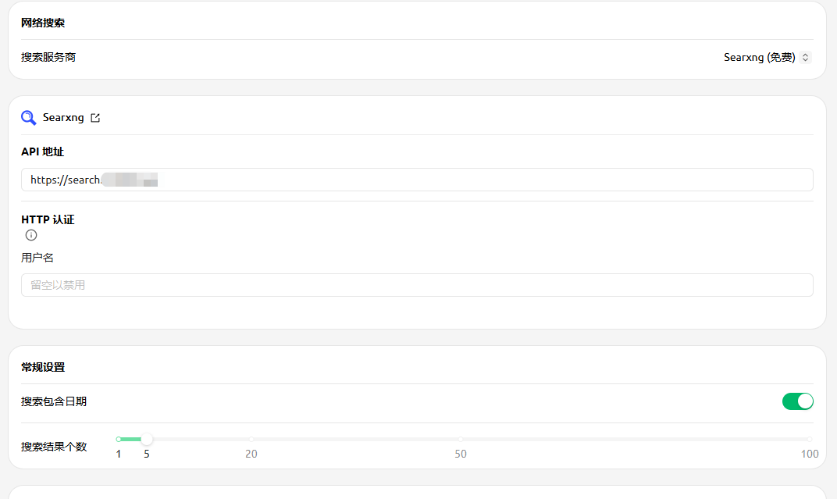Click the 常规设置 section heading

43,367
